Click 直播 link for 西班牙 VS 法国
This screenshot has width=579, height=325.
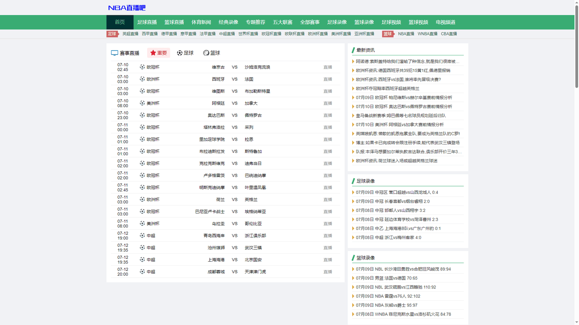coord(328,79)
